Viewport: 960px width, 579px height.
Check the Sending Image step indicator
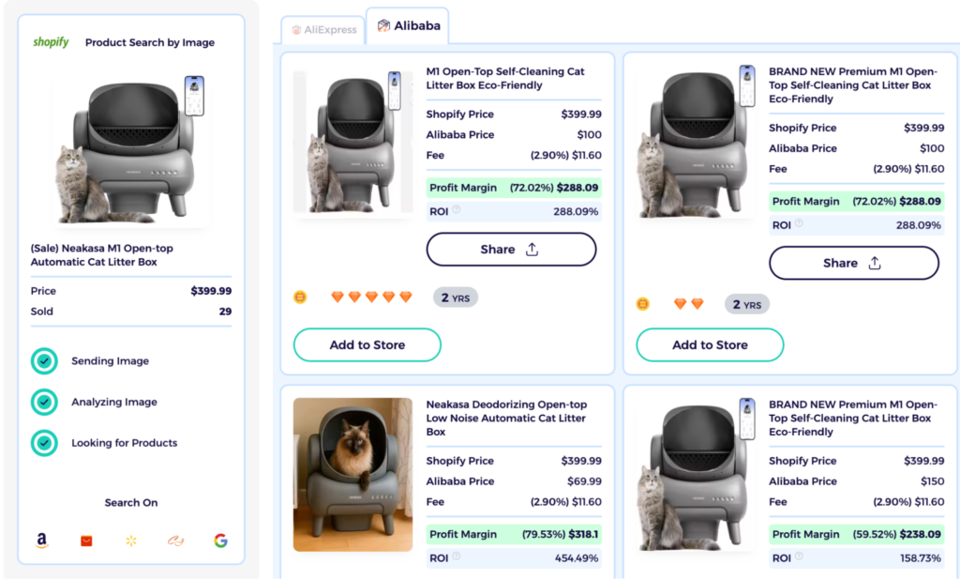tap(44, 360)
